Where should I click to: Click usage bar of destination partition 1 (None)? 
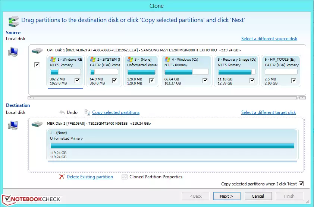(x=172, y=146)
